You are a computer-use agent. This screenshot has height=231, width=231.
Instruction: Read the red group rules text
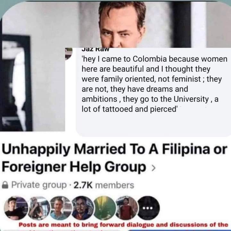point(123,225)
